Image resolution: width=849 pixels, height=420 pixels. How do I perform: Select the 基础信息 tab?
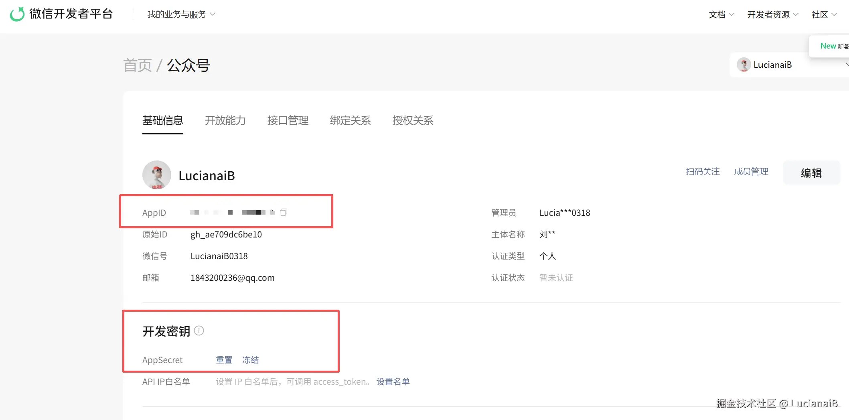click(162, 120)
